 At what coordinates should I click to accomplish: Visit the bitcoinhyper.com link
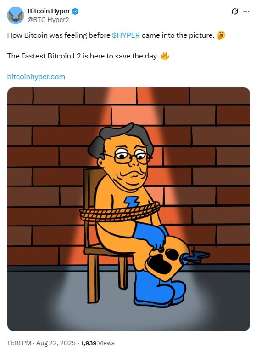point(36,77)
